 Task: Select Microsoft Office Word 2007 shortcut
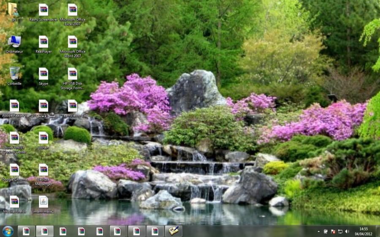pyautogui.click(x=73, y=42)
